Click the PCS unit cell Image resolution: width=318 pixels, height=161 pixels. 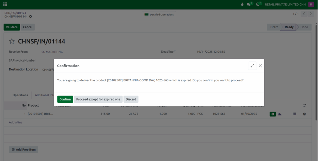coord(200,114)
